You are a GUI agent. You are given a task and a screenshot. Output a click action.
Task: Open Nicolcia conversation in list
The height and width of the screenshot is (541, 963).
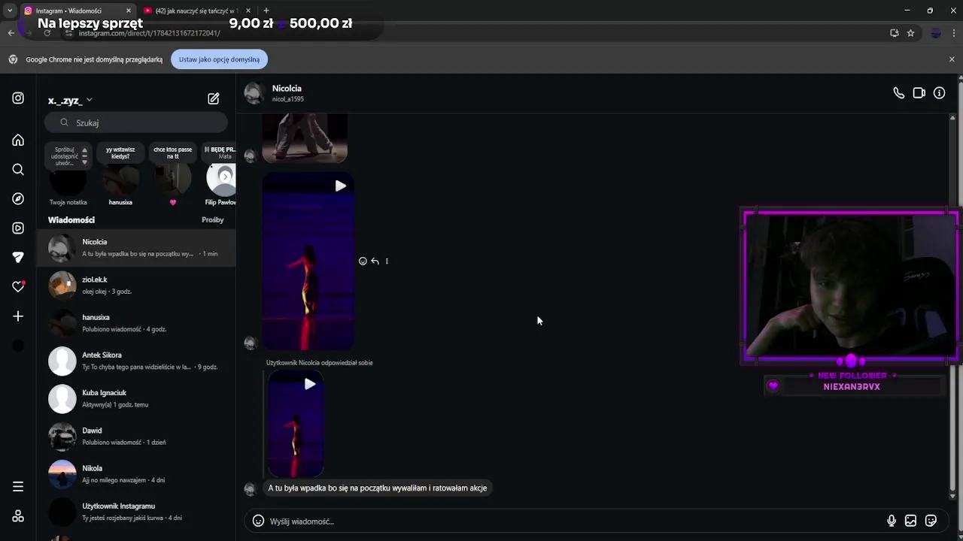tap(137, 247)
